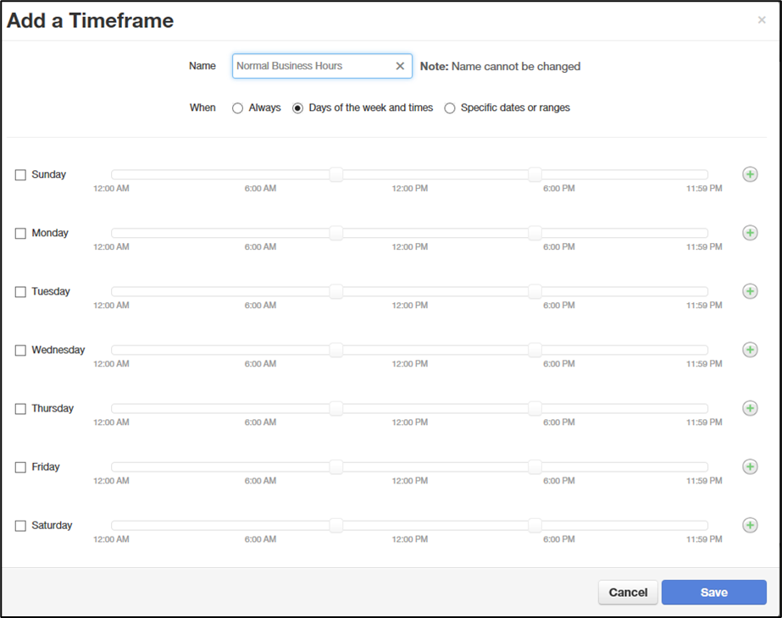Click Thursday's green add icon

point(750,408)
